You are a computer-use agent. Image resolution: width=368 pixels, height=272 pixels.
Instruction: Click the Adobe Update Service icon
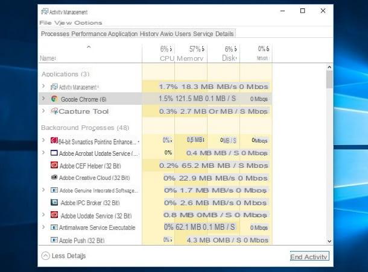(54, 215)
